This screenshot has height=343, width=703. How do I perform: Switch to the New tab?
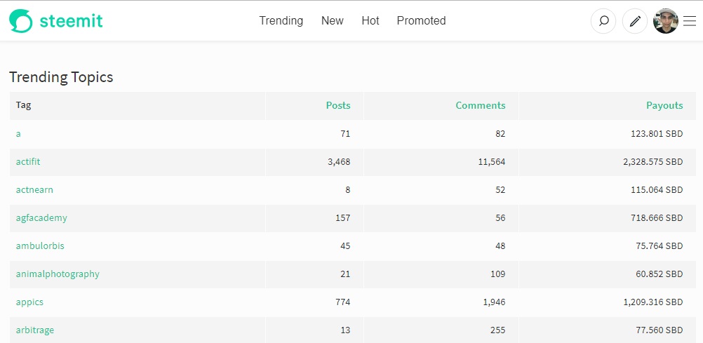click(x=332, y=21)
